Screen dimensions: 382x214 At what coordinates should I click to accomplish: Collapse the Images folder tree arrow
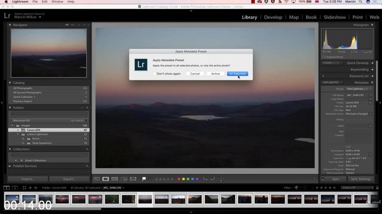click(13, 125)
